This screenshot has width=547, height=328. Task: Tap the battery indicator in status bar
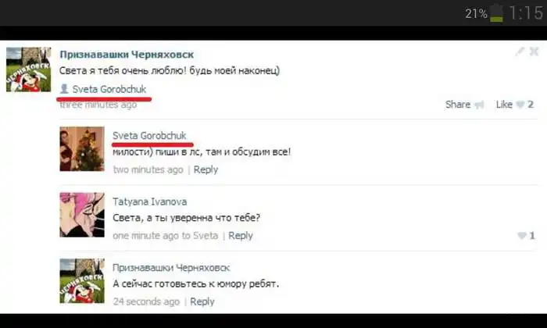pyautogui.click(x=497, y=13)
